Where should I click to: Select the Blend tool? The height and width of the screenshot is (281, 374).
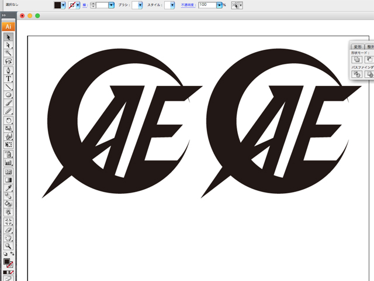(8, 196)
